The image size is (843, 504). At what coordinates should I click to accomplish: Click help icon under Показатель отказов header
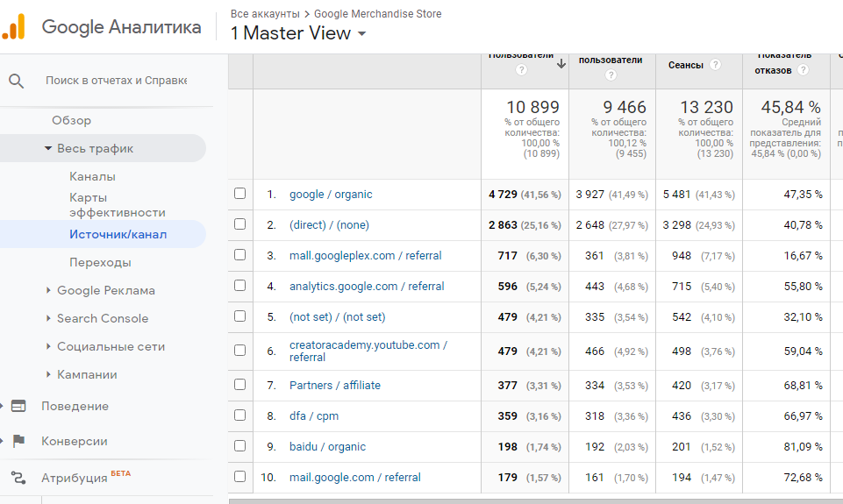[803, 70]
